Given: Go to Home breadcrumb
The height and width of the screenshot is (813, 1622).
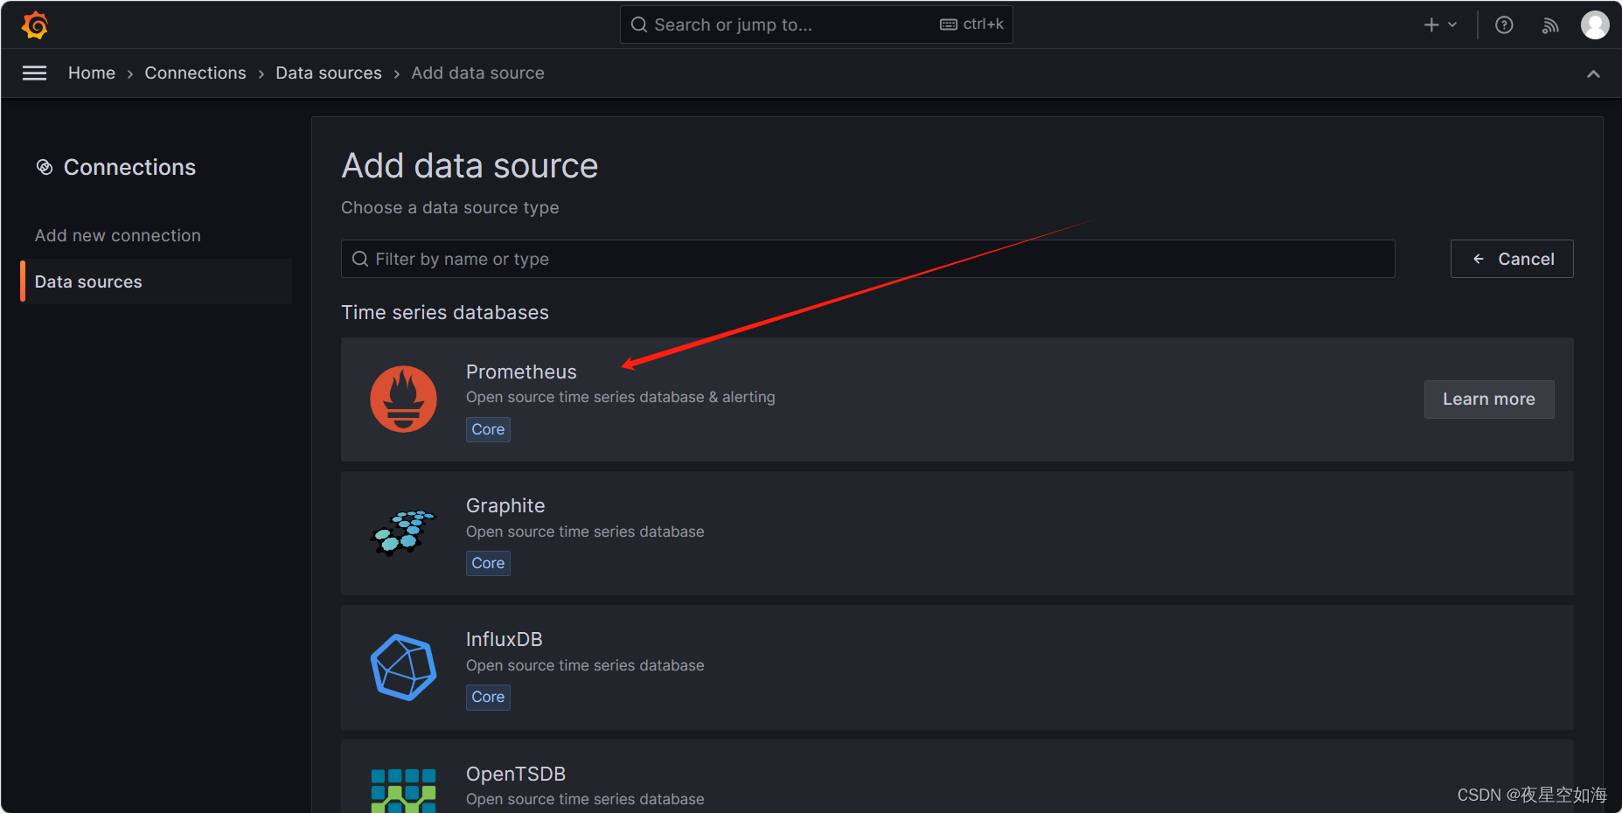Looking at the screenshot, I should (92, 73).
